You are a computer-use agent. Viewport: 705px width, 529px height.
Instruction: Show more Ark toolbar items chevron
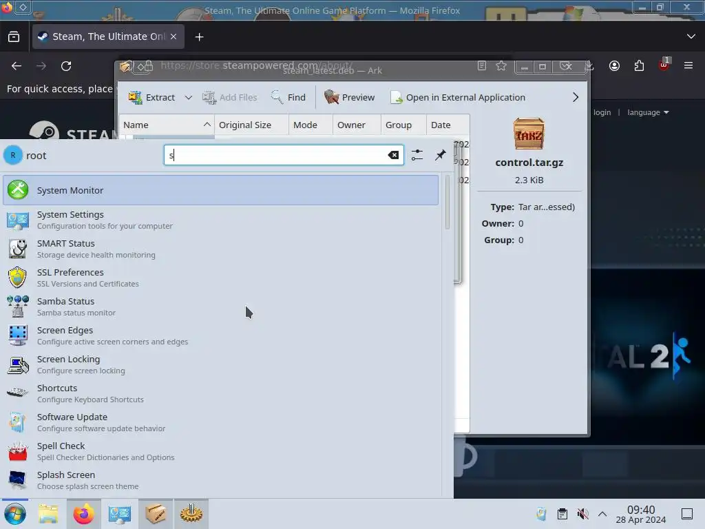coord(576,97)
